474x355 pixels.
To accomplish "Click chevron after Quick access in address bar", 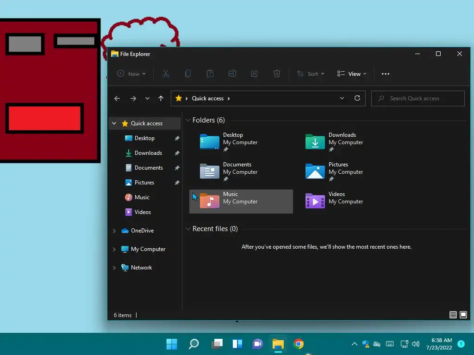I will point(229,98).
